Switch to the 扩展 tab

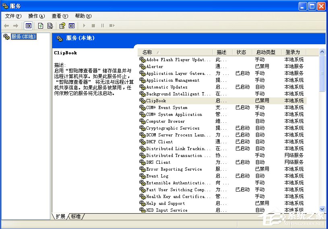[x=60, y=217]
